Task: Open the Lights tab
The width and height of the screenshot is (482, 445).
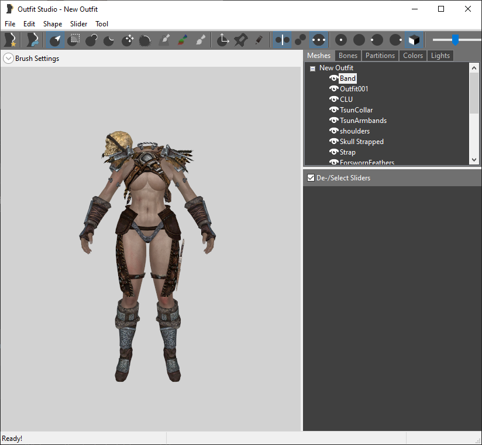Action: pyautogui.click(x=440, y=56)
